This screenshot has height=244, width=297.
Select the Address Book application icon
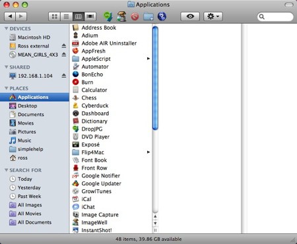(75, 28)
